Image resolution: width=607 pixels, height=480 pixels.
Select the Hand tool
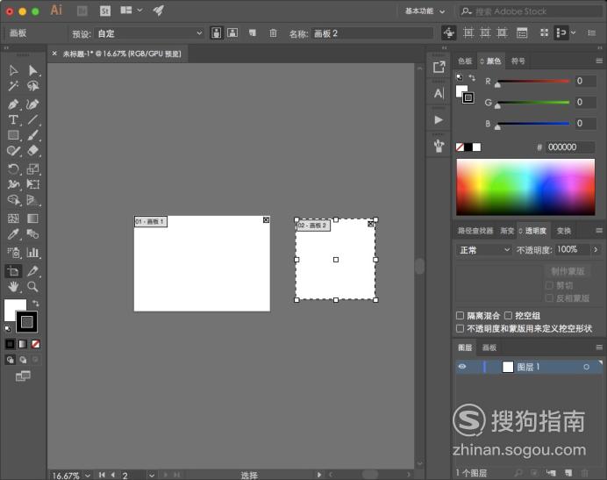tap(13, 287)
